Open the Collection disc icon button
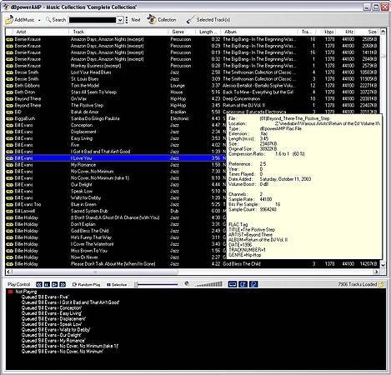 (152, 19)
